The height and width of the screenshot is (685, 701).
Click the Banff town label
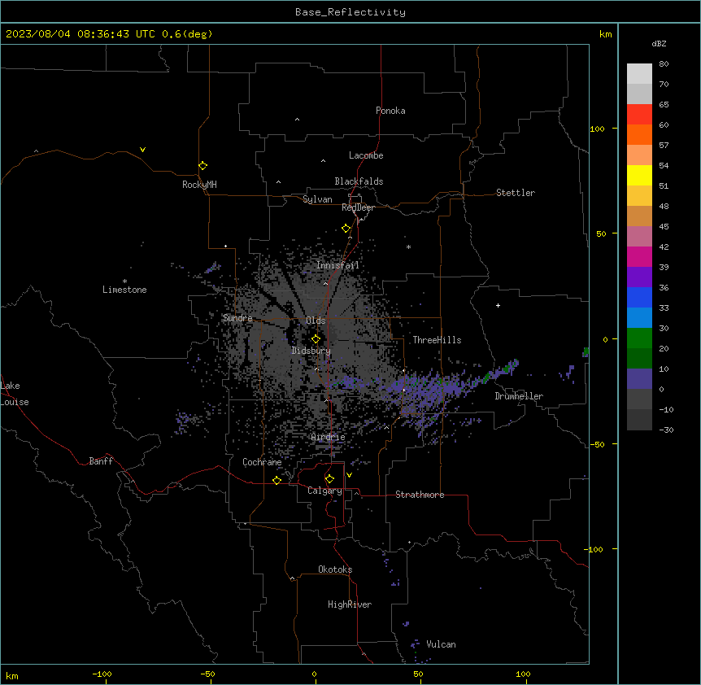coord(101,461)
